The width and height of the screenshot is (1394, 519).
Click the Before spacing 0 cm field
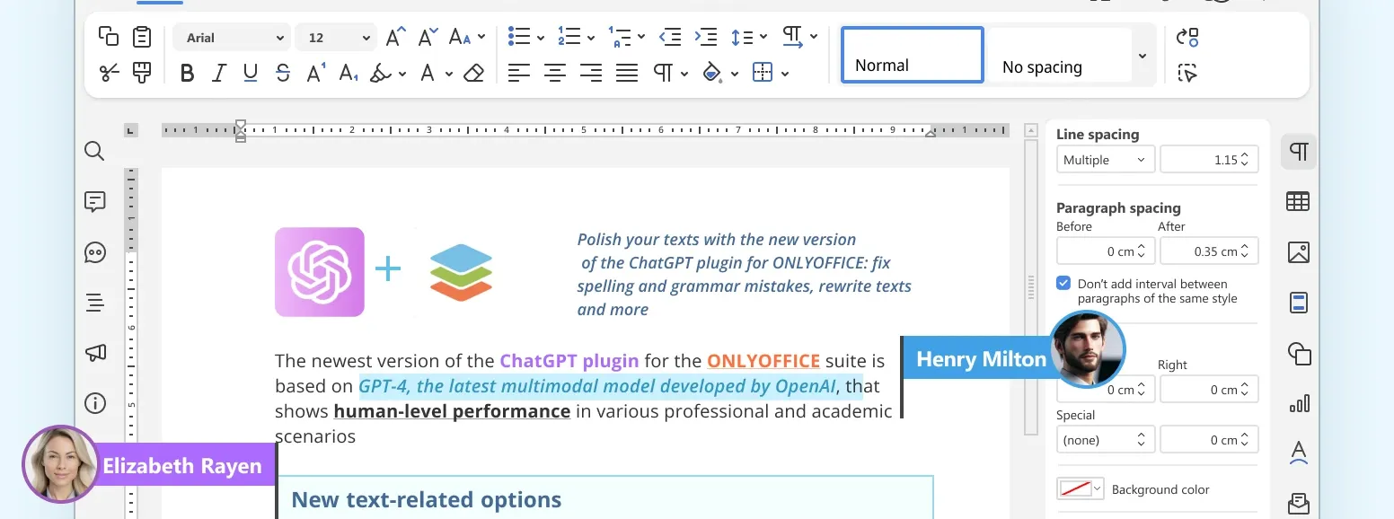coord(1105,251)
